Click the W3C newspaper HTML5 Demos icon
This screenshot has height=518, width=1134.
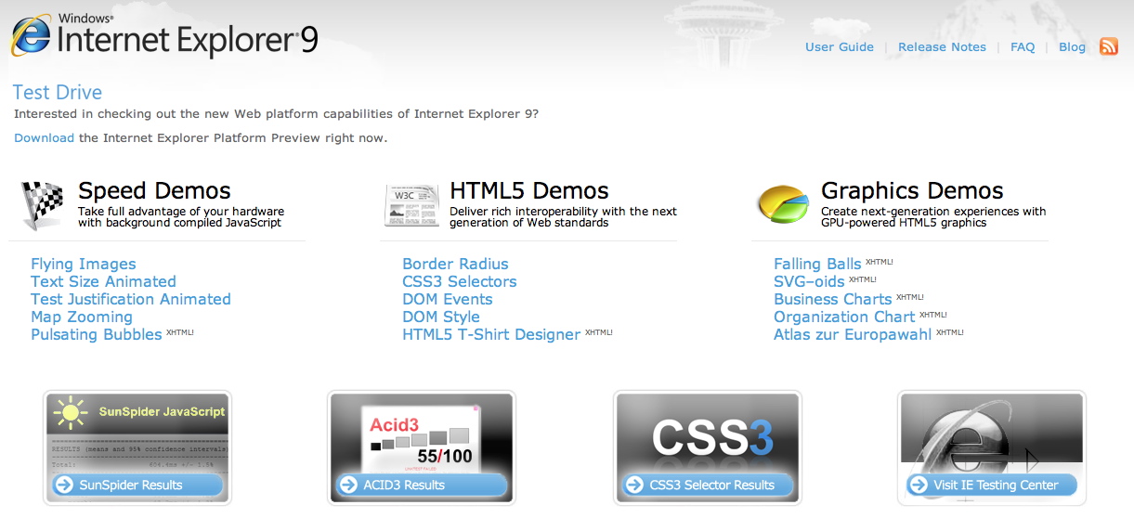(x=412, y=205)
